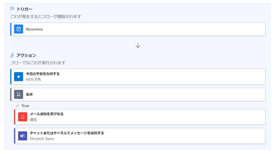Click the red notification bell icon

click(x=22, y=117)
